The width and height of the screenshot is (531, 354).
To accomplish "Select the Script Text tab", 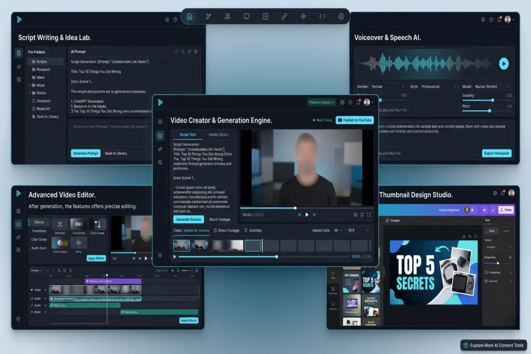I will 188,135.
